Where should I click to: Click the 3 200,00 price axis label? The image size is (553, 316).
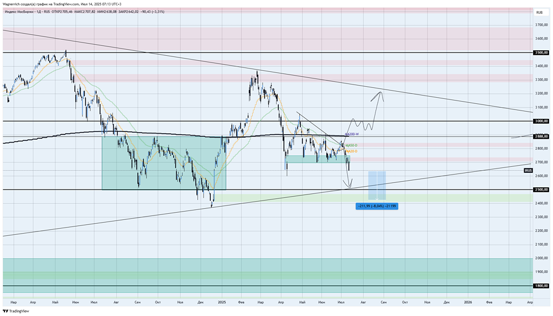click(541, 93)
